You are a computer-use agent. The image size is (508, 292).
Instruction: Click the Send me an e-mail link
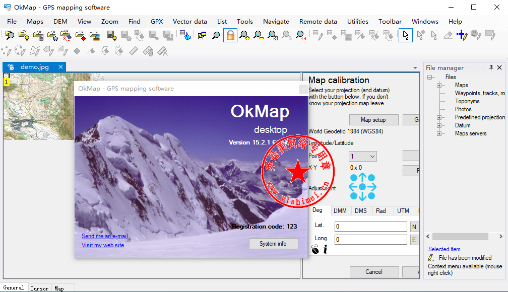(105, 236)
